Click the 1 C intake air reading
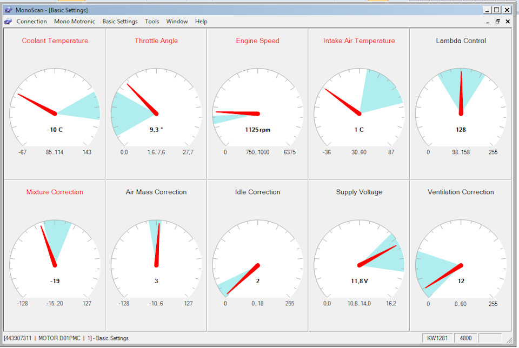 [359, 130]
